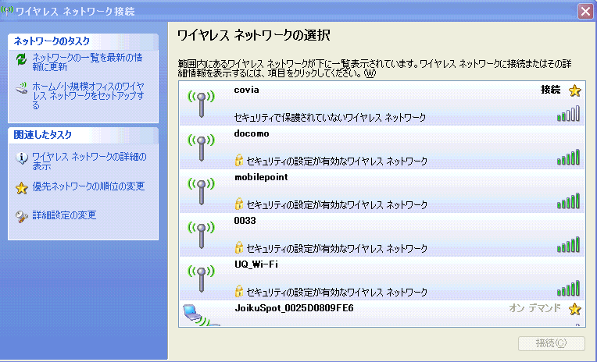Click the signal strength bars for docomo
This screenshot has width=597, height=362.
568,158
